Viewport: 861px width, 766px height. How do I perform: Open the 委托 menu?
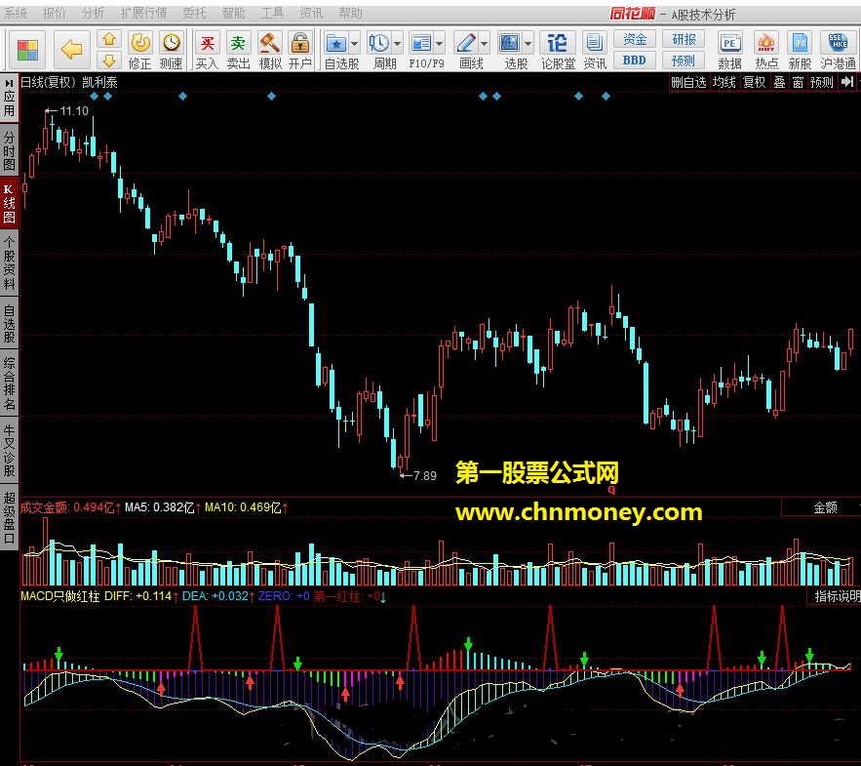(x=194, y=13)
